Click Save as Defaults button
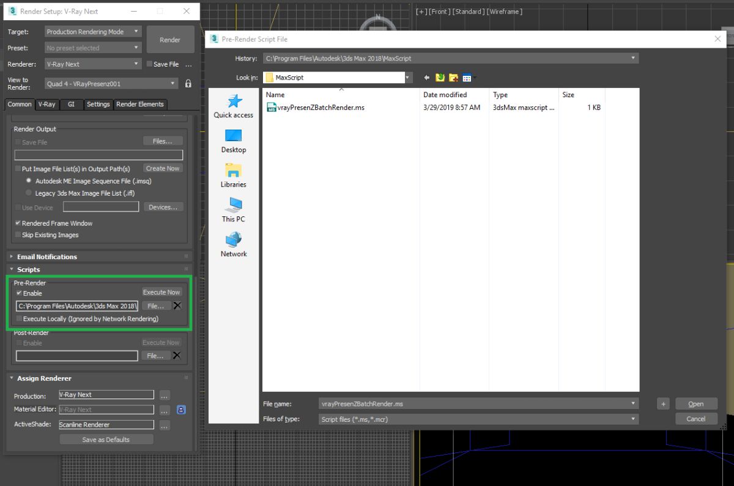Image resolution: width=734 pixels, height=486 pixels. coord(106,440)
